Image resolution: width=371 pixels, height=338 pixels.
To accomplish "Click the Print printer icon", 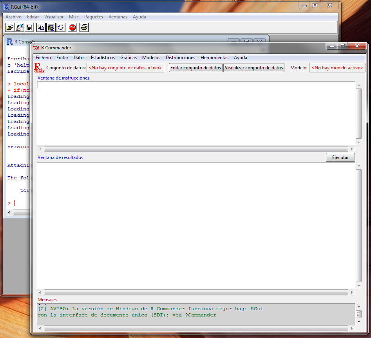I will coord(84,27).
